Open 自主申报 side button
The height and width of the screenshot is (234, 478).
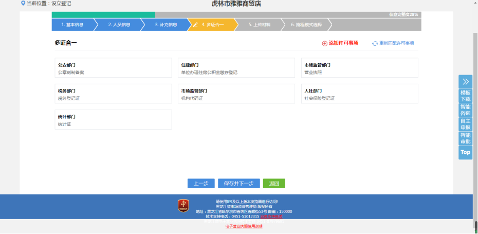[x=465, y=124]
